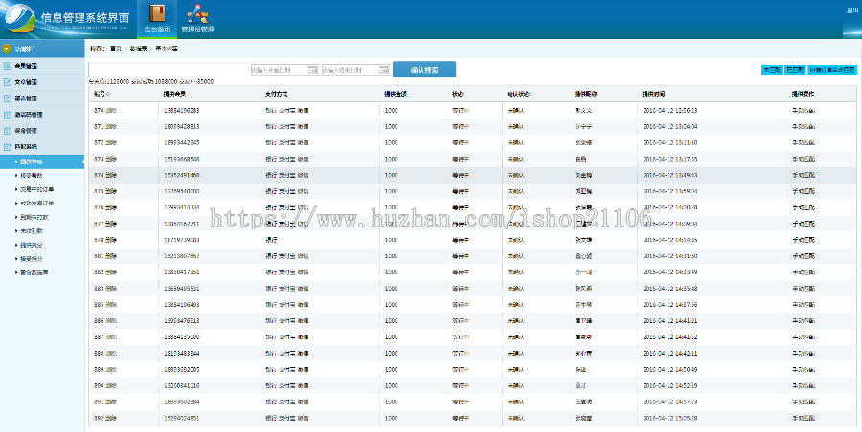The image size is (862, 432).
Task: Open 到期未打款 submenu item
Action: (34, 217)
